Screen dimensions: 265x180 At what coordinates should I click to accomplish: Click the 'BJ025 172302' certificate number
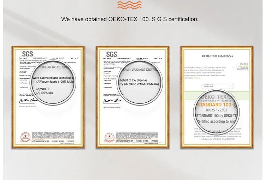click(x=216, y=110)
